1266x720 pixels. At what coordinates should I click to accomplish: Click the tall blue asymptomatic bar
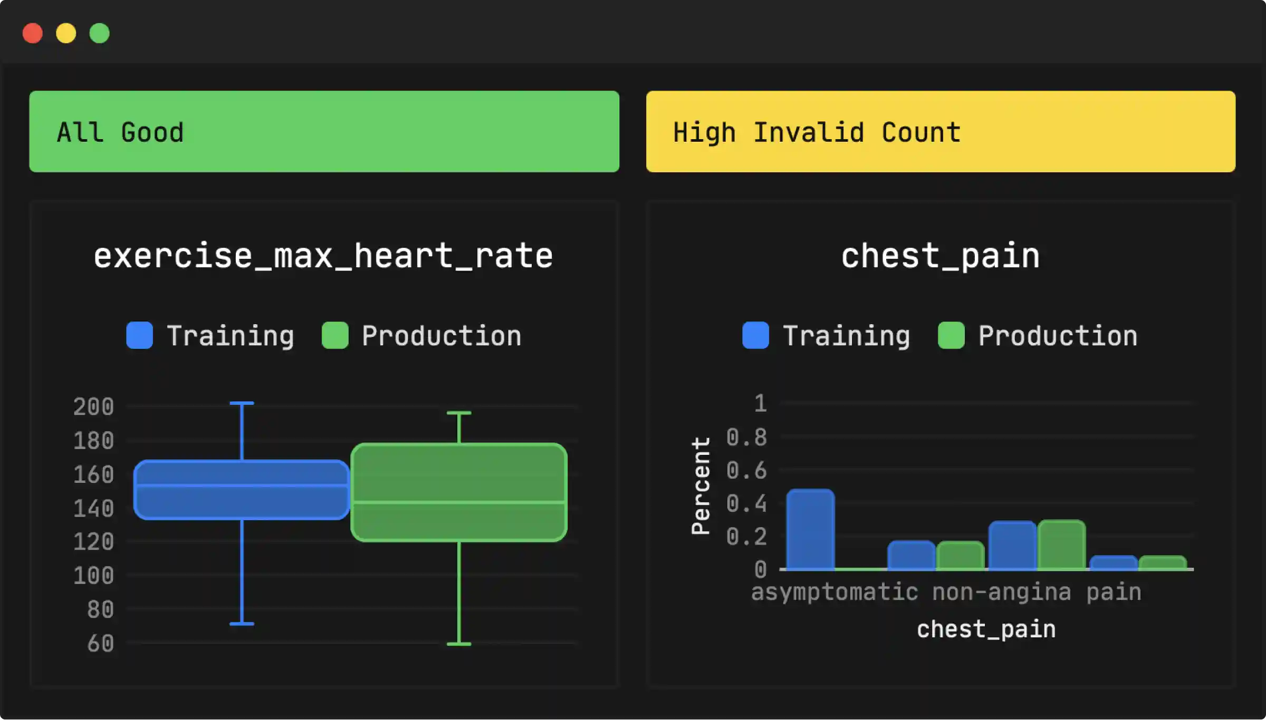point(810,530)
